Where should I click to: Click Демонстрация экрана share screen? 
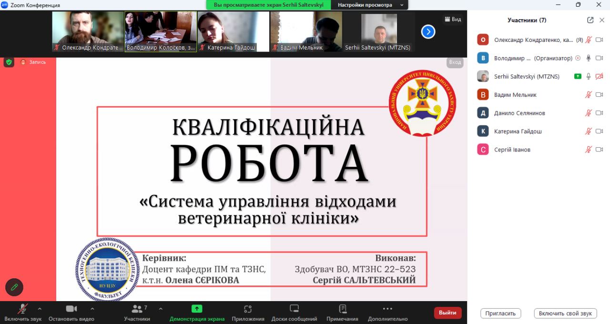[x=197, y=309]
